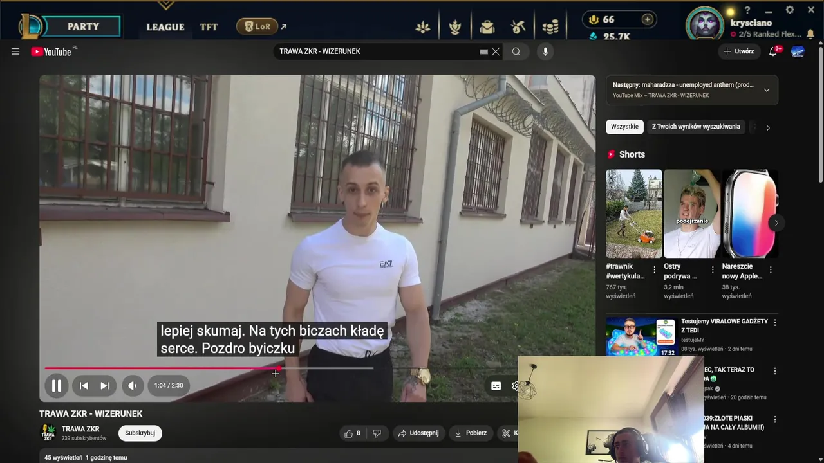The width and height of the screenshot is (824, 463).
Task: Purchase RP with the plus button
Action: pos(648,19)
